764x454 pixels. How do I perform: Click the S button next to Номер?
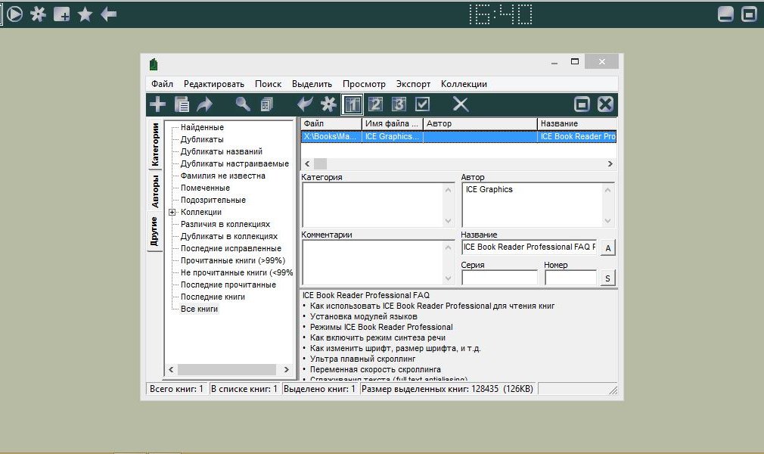tap(607, 278)
